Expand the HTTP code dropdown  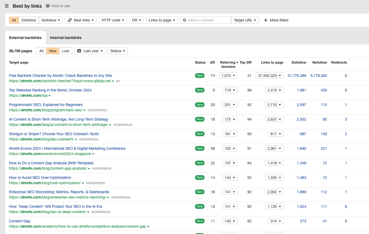click(x=113, y=20)
